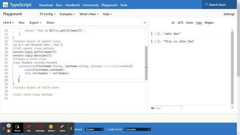Open the Stickers tool
The image size is (240, 135).
pyautogui.click(x=51, y=128)
